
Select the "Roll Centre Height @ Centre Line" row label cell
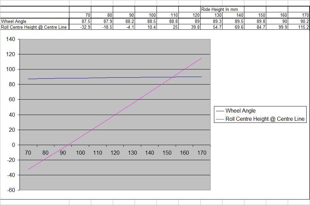(35, 27)
